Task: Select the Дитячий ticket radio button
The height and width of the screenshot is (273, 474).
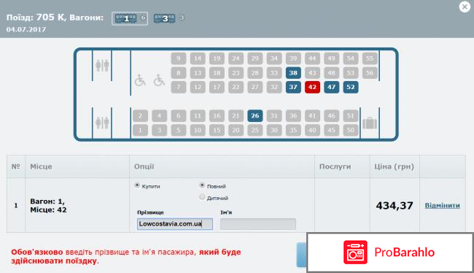Action: (x=202, y=197)
